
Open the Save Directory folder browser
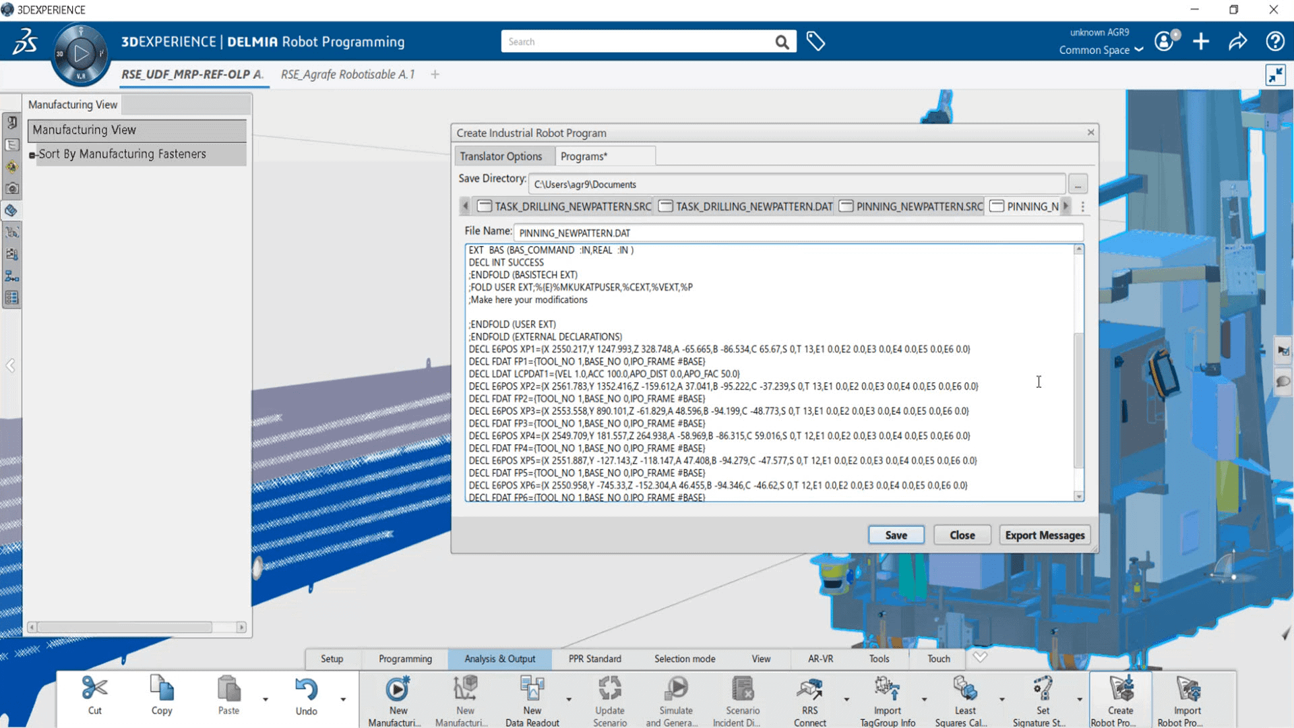click(x=1078, y=183)
